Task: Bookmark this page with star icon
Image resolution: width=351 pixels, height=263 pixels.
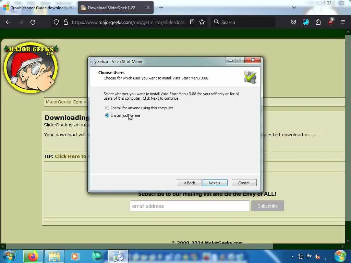Action: click(202, 22)
